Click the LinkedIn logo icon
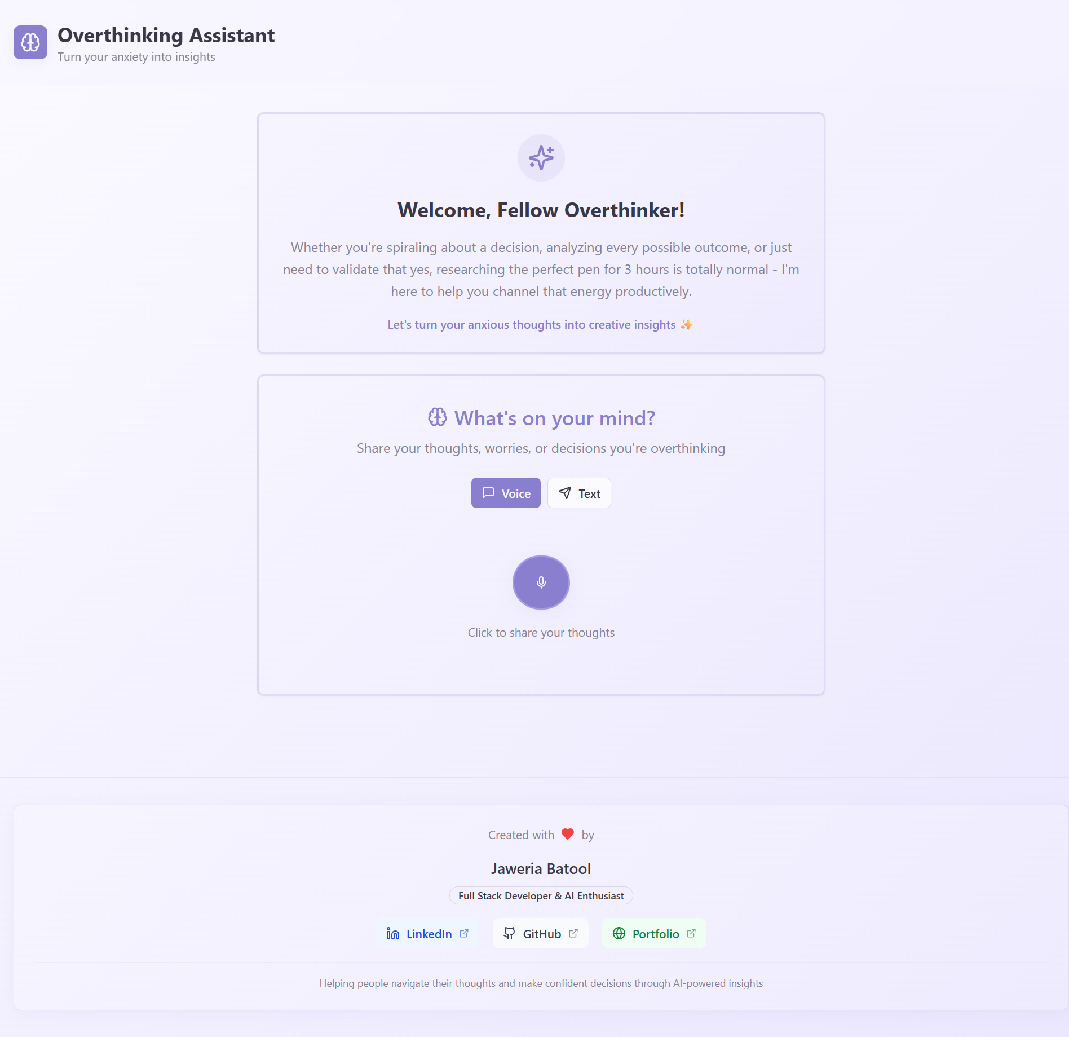Screen dimensions: 1069x1037 coord(393,934)
